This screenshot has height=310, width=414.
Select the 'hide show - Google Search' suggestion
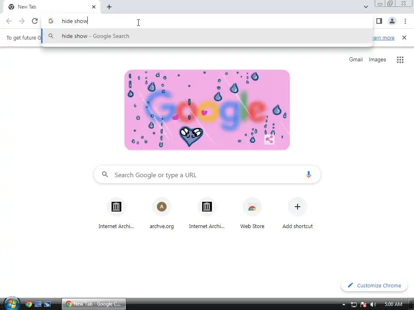click(207, 36)
